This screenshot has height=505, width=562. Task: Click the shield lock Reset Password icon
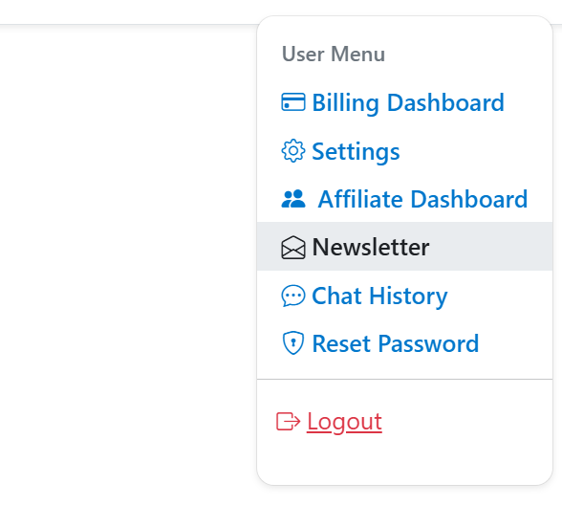(x=293, y=343)
